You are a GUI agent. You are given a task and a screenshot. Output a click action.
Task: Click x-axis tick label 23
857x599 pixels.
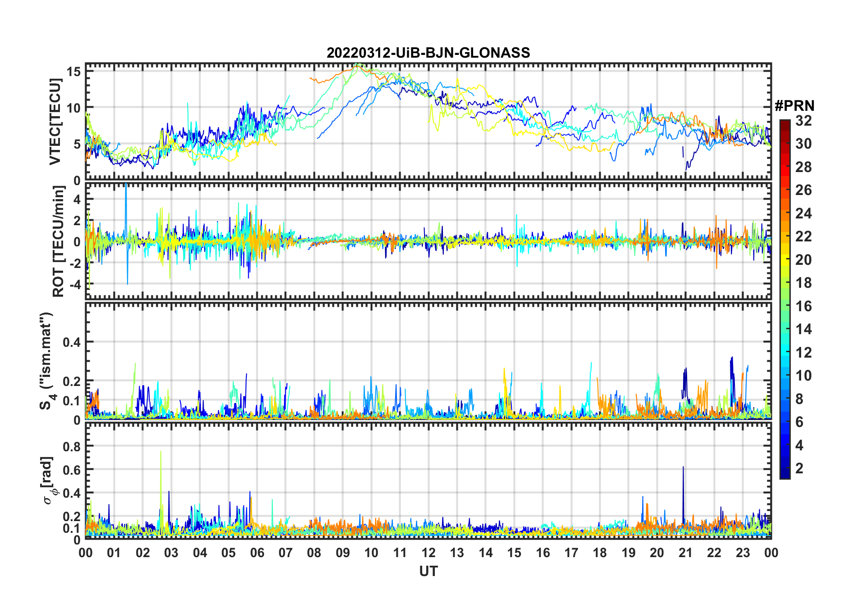(x=743, y=553)
